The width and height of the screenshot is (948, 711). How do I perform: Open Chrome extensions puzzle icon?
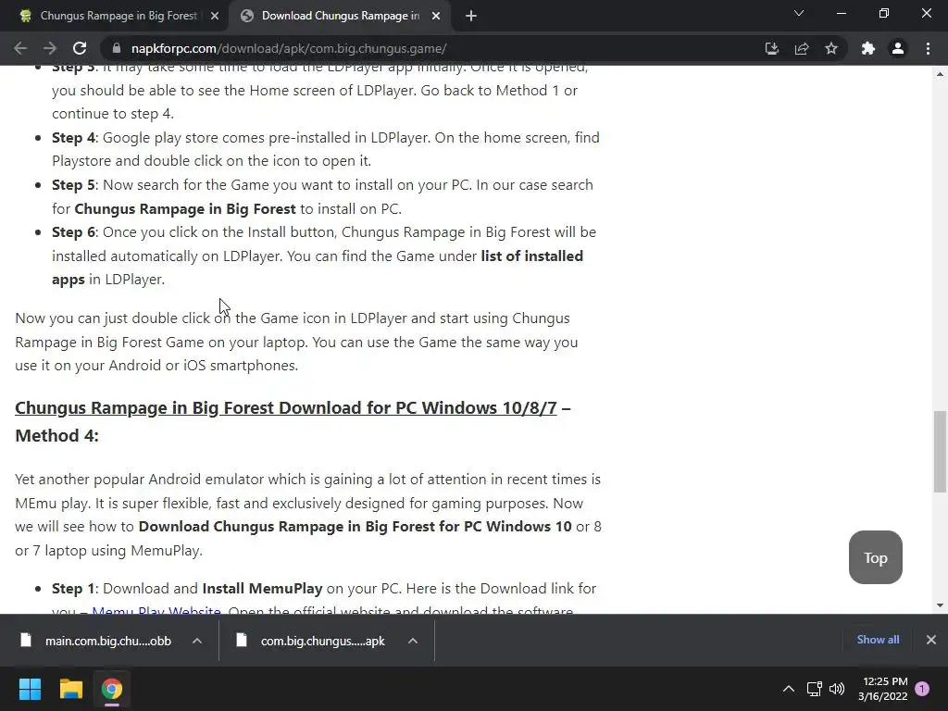click(868, 48)
